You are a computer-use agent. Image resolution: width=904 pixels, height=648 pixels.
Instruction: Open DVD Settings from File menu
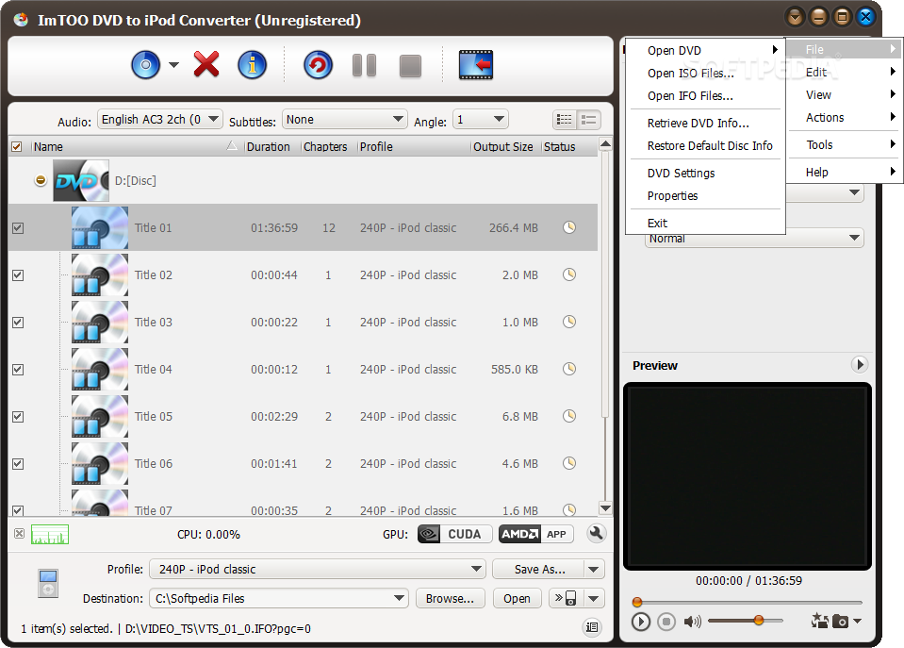tap(681, 174)
